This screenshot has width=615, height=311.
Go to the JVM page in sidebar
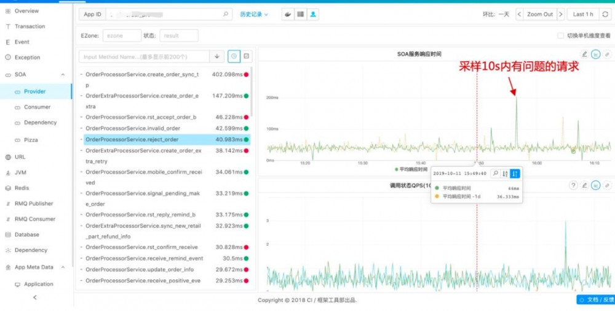[x=21, y=172]
